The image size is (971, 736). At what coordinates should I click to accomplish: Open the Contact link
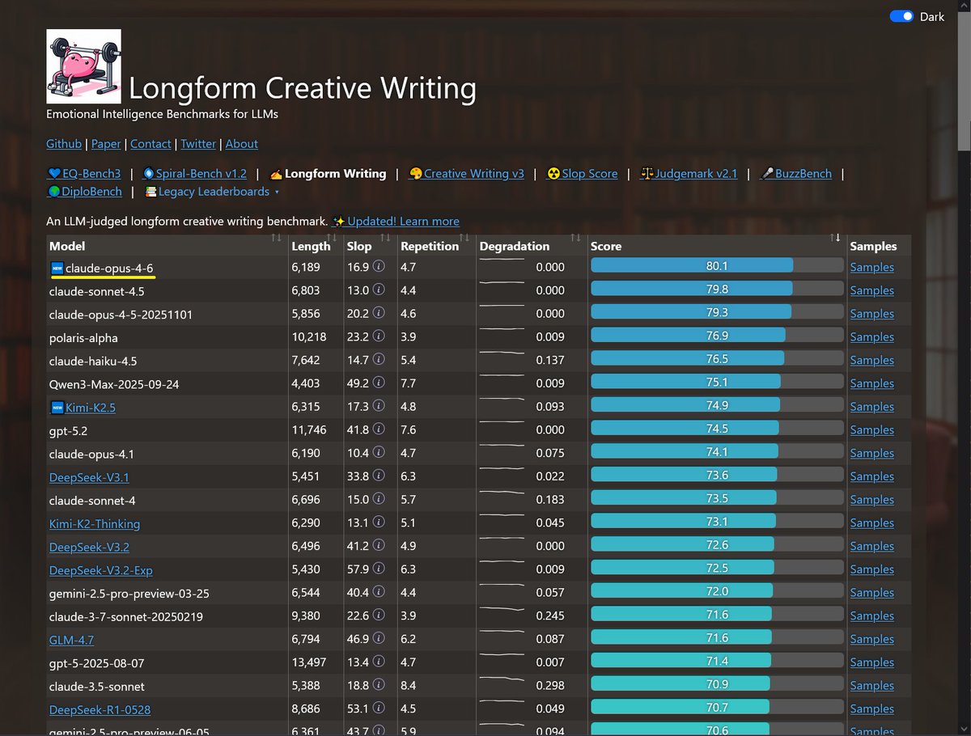pyautogui.click(x=151, y=144)
